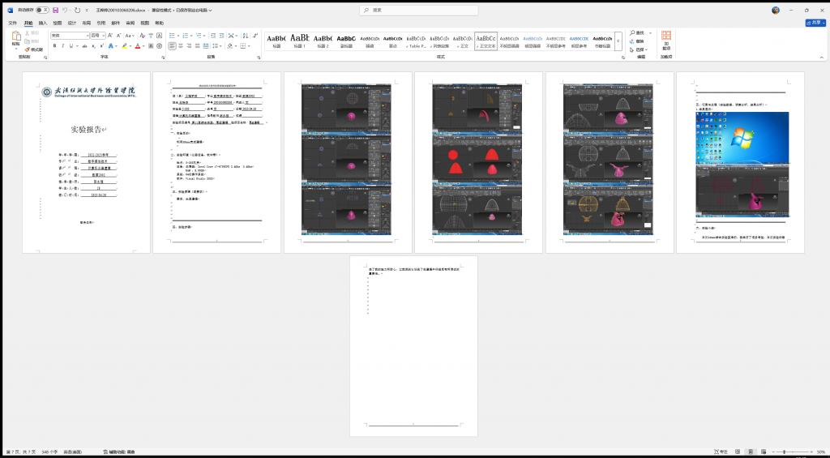The image size is (830, 458).
Task: Apply Bold formatting
Action: point(54,46)
